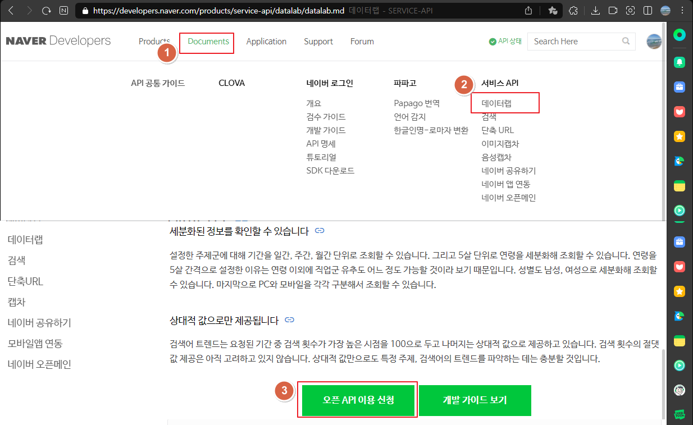Viewport: 693px width, 425px height.
Task: Copy anchor link beside 상대적 값으로만 제공됩니다
Action: (x=290, y=320)
